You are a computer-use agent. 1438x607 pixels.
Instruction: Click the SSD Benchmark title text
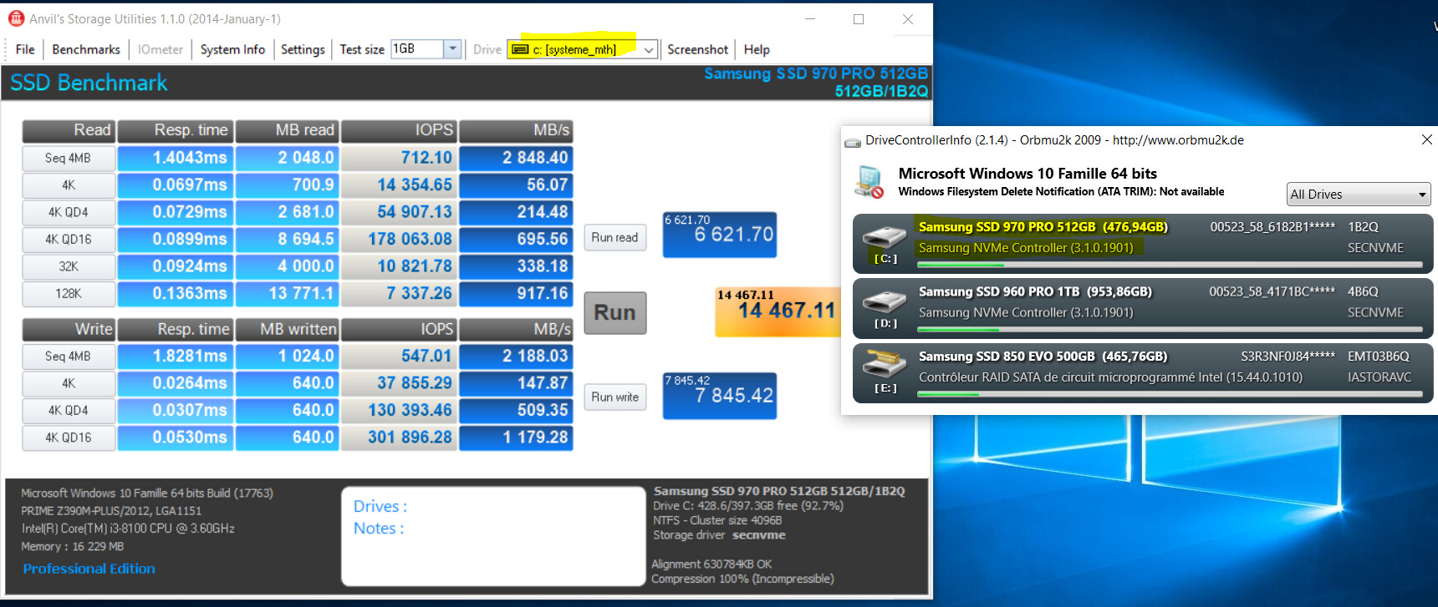pyautogui.click(x=89, y=83)
